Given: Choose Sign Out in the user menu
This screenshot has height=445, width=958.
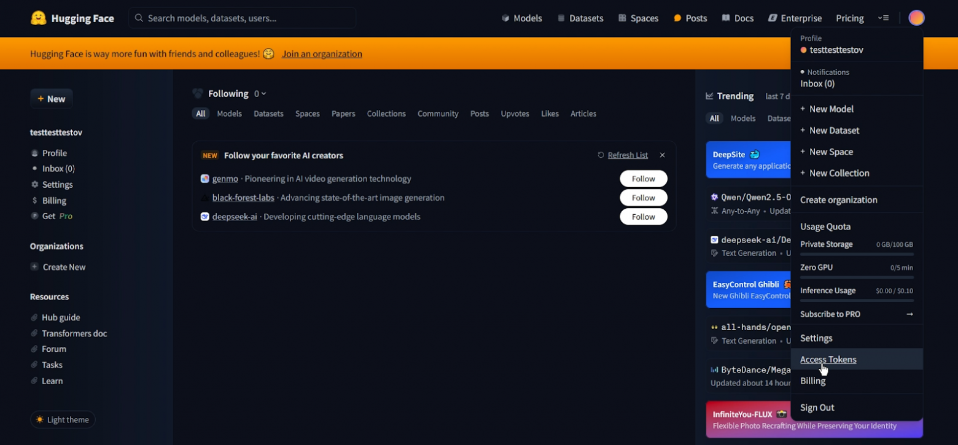Looking at the screenshot, I should point(857,408).
